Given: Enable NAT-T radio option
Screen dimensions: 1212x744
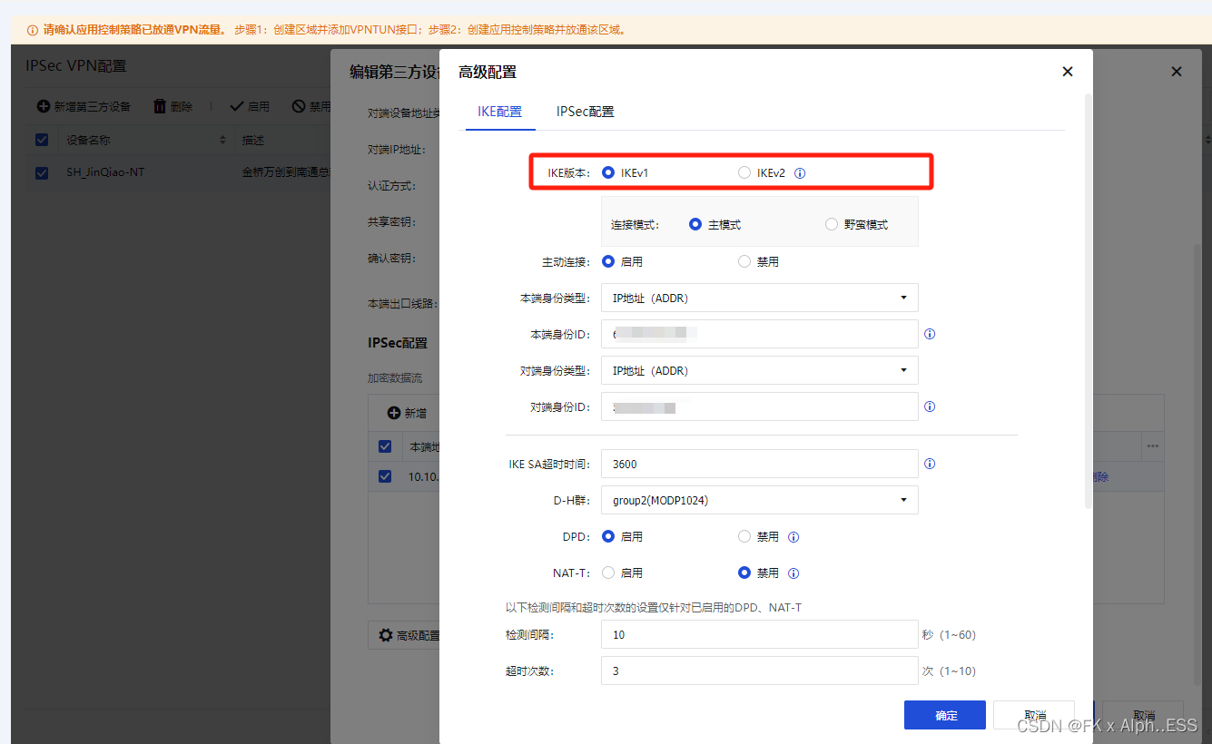Looking at the screenshot, I should pyautogui.click(x=608, y=573).
